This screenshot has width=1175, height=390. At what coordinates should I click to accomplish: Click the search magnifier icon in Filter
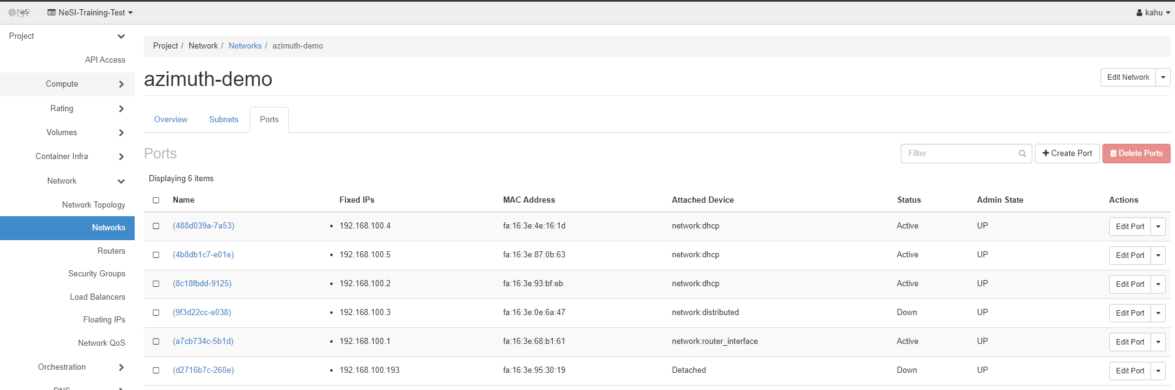tap(1022, 154)
